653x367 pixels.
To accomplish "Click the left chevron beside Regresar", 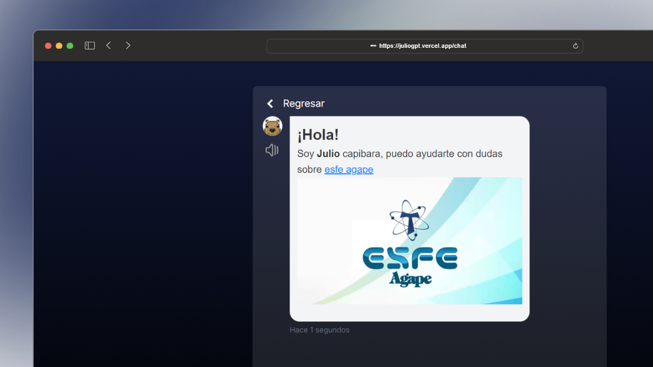I will tap(270, 103).
